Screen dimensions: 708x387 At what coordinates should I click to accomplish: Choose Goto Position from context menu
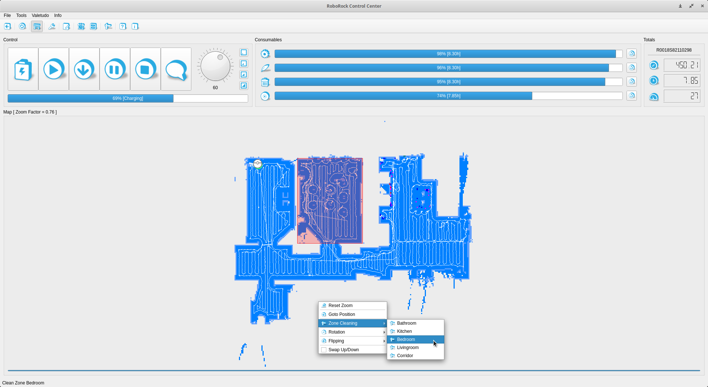click(353, 314)
